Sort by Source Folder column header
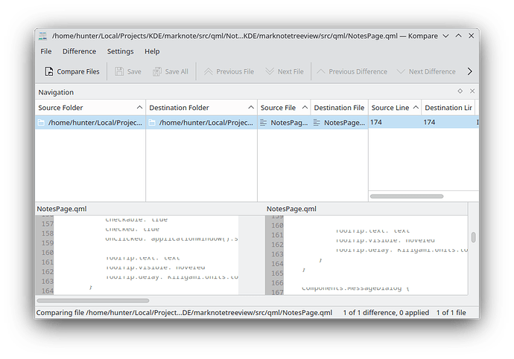Viewport: 514px width, 359px height. [90, 108]
